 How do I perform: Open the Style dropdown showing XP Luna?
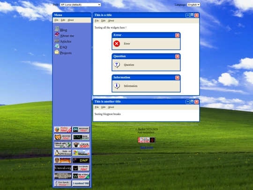tap(81, 5)
